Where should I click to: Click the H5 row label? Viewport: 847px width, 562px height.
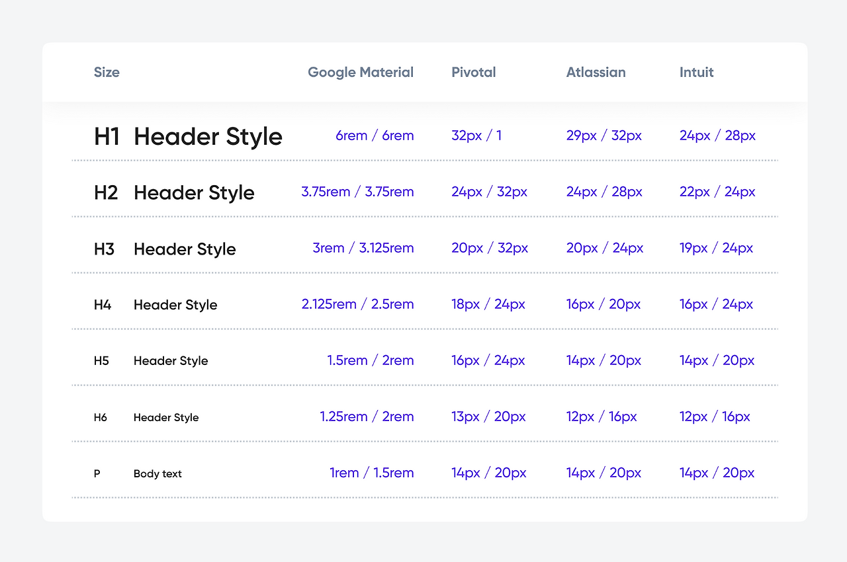pyautogui.click(x=101, y=361)
